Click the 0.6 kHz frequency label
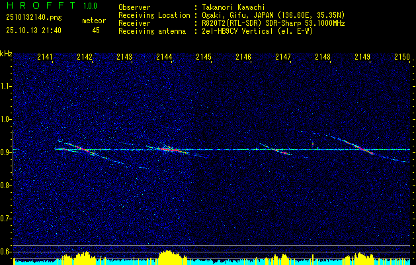 click(x=6, y=252)
